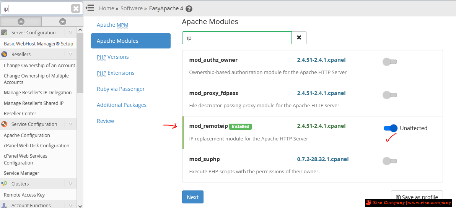Go to Home breadcrumb link

pos(106,8)
